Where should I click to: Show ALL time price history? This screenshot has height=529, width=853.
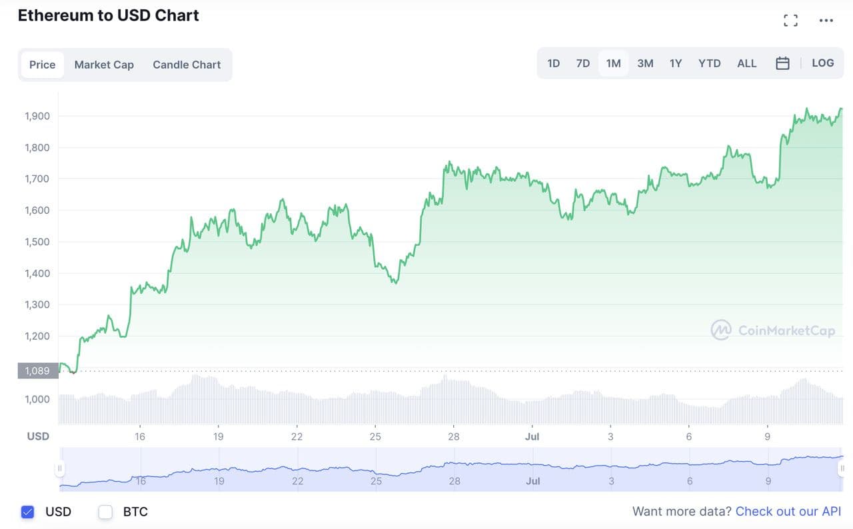746,63
